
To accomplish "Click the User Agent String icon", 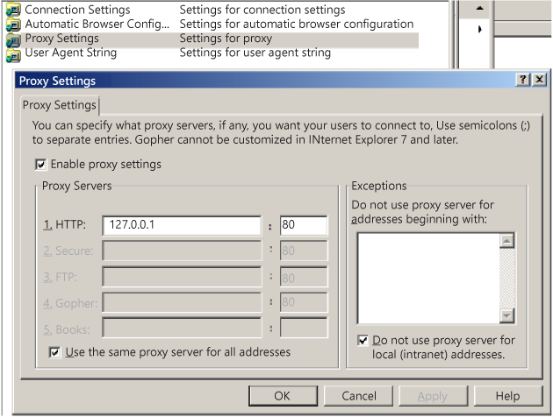I will 12,54.
